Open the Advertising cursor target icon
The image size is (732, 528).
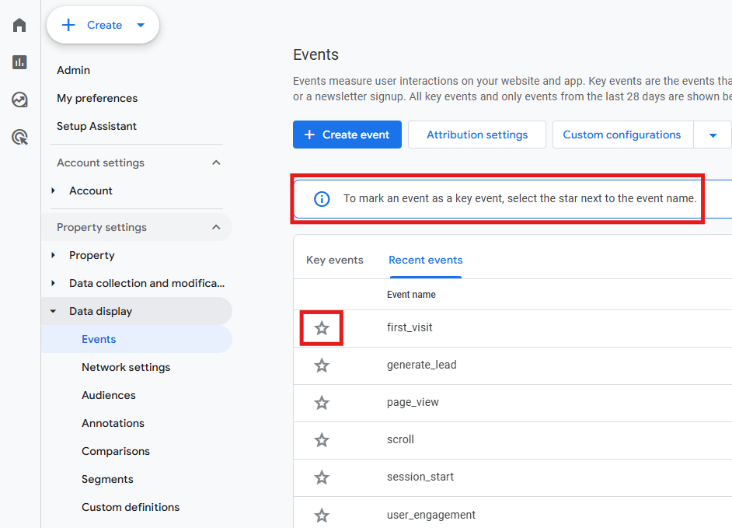[19, 137]
